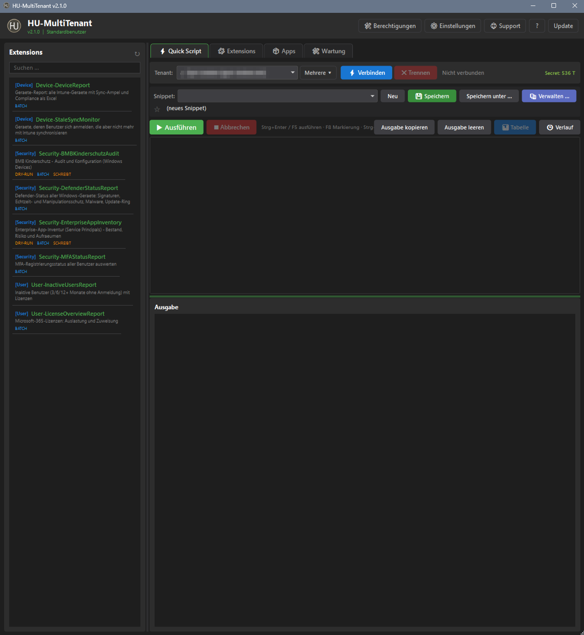Select the Security-DefenderStatusReport extension
Image resolution: width=584 pixels, height=635 pixels.
click(73, 198)
